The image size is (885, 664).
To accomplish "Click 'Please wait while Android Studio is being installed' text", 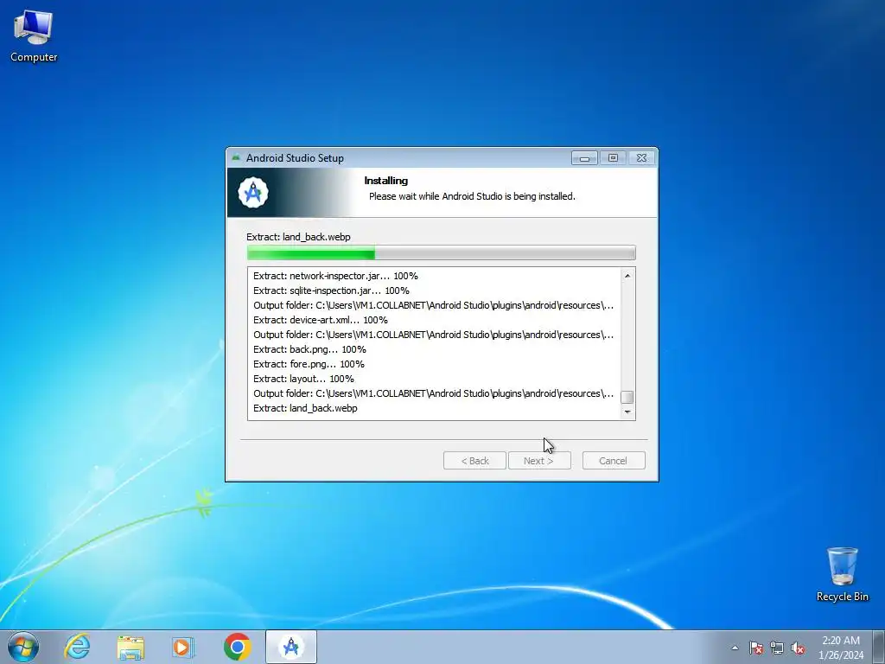I will [472, 196].
